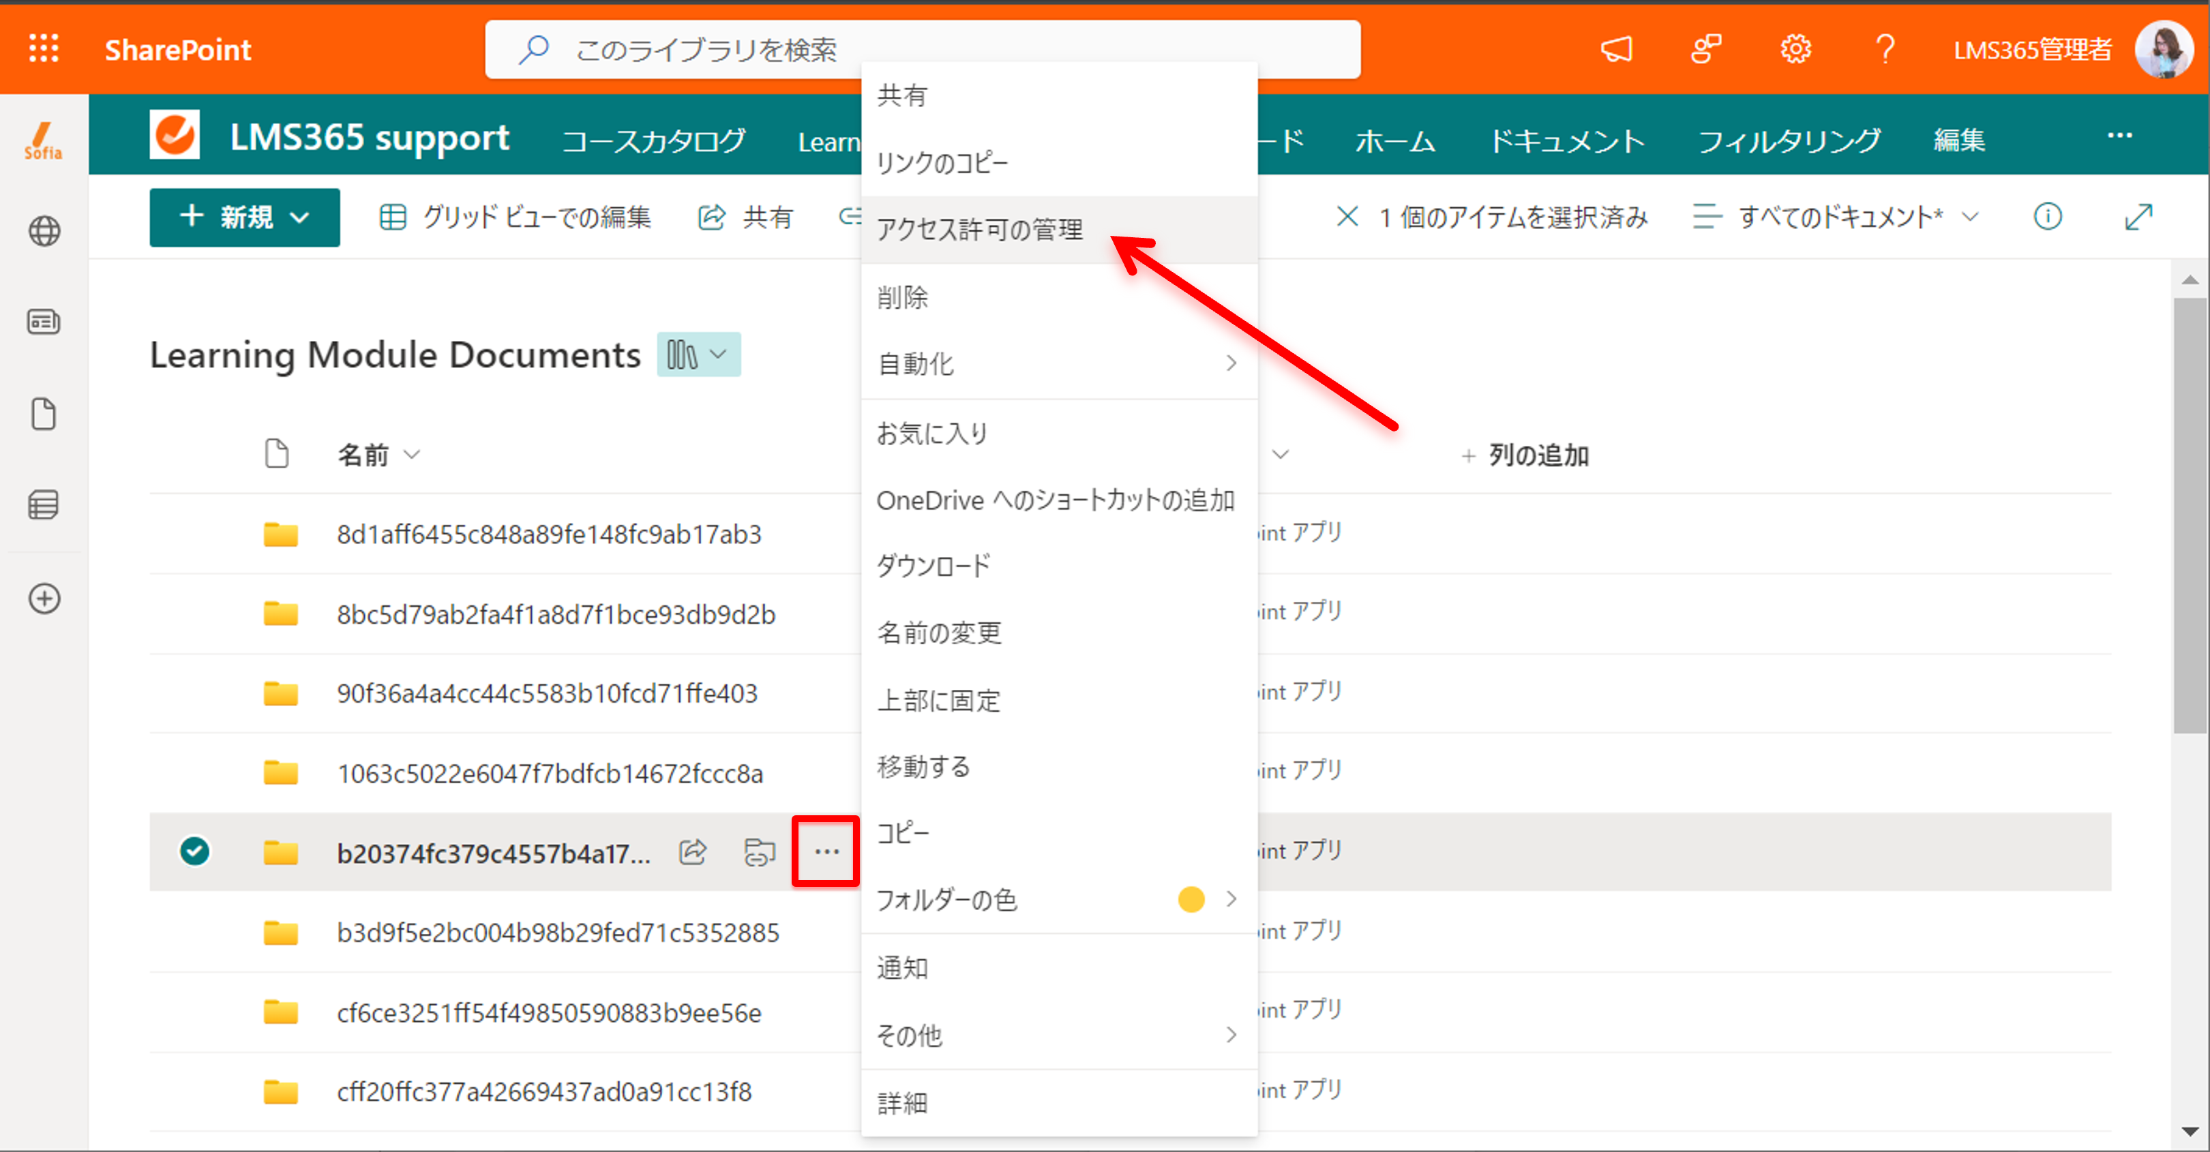Click the 共有 toolbar button
The width and height of the screenshot is (2210, 1152).
click(745, 217)
